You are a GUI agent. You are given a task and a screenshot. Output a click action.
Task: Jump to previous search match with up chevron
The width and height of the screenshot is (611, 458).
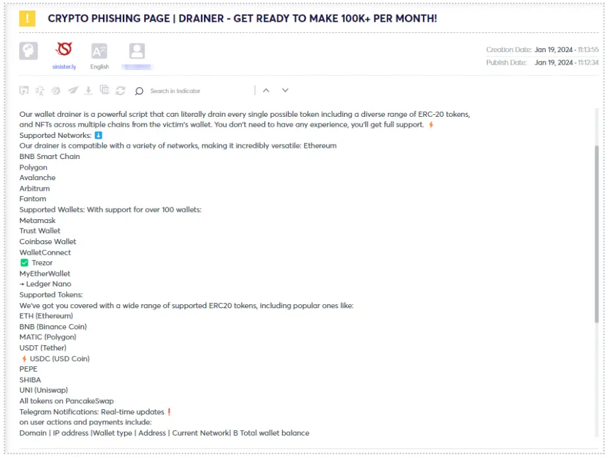point(266,90)
